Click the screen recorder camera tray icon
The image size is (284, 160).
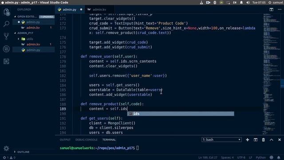click(x=208, y=2)
